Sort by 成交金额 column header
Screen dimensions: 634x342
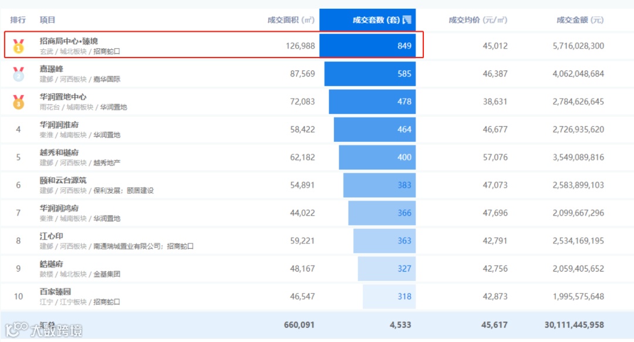(x=580, y=20)
